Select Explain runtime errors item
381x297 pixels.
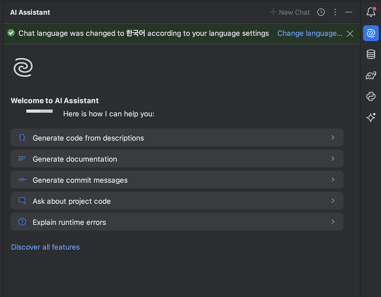tap(69, 222)
